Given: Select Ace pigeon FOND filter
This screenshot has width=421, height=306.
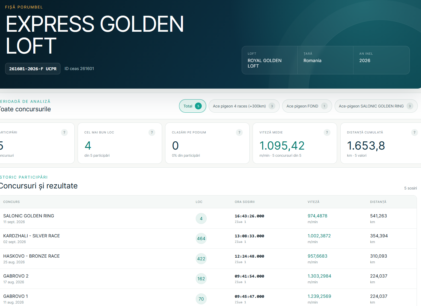Looking at the screenshot, I should point(307,106).
